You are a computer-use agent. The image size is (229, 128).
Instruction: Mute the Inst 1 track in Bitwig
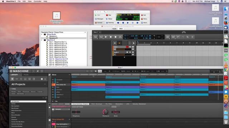[133, 47]
